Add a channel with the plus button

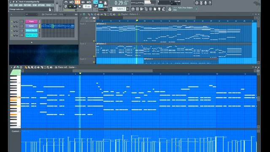pos(32,42)
